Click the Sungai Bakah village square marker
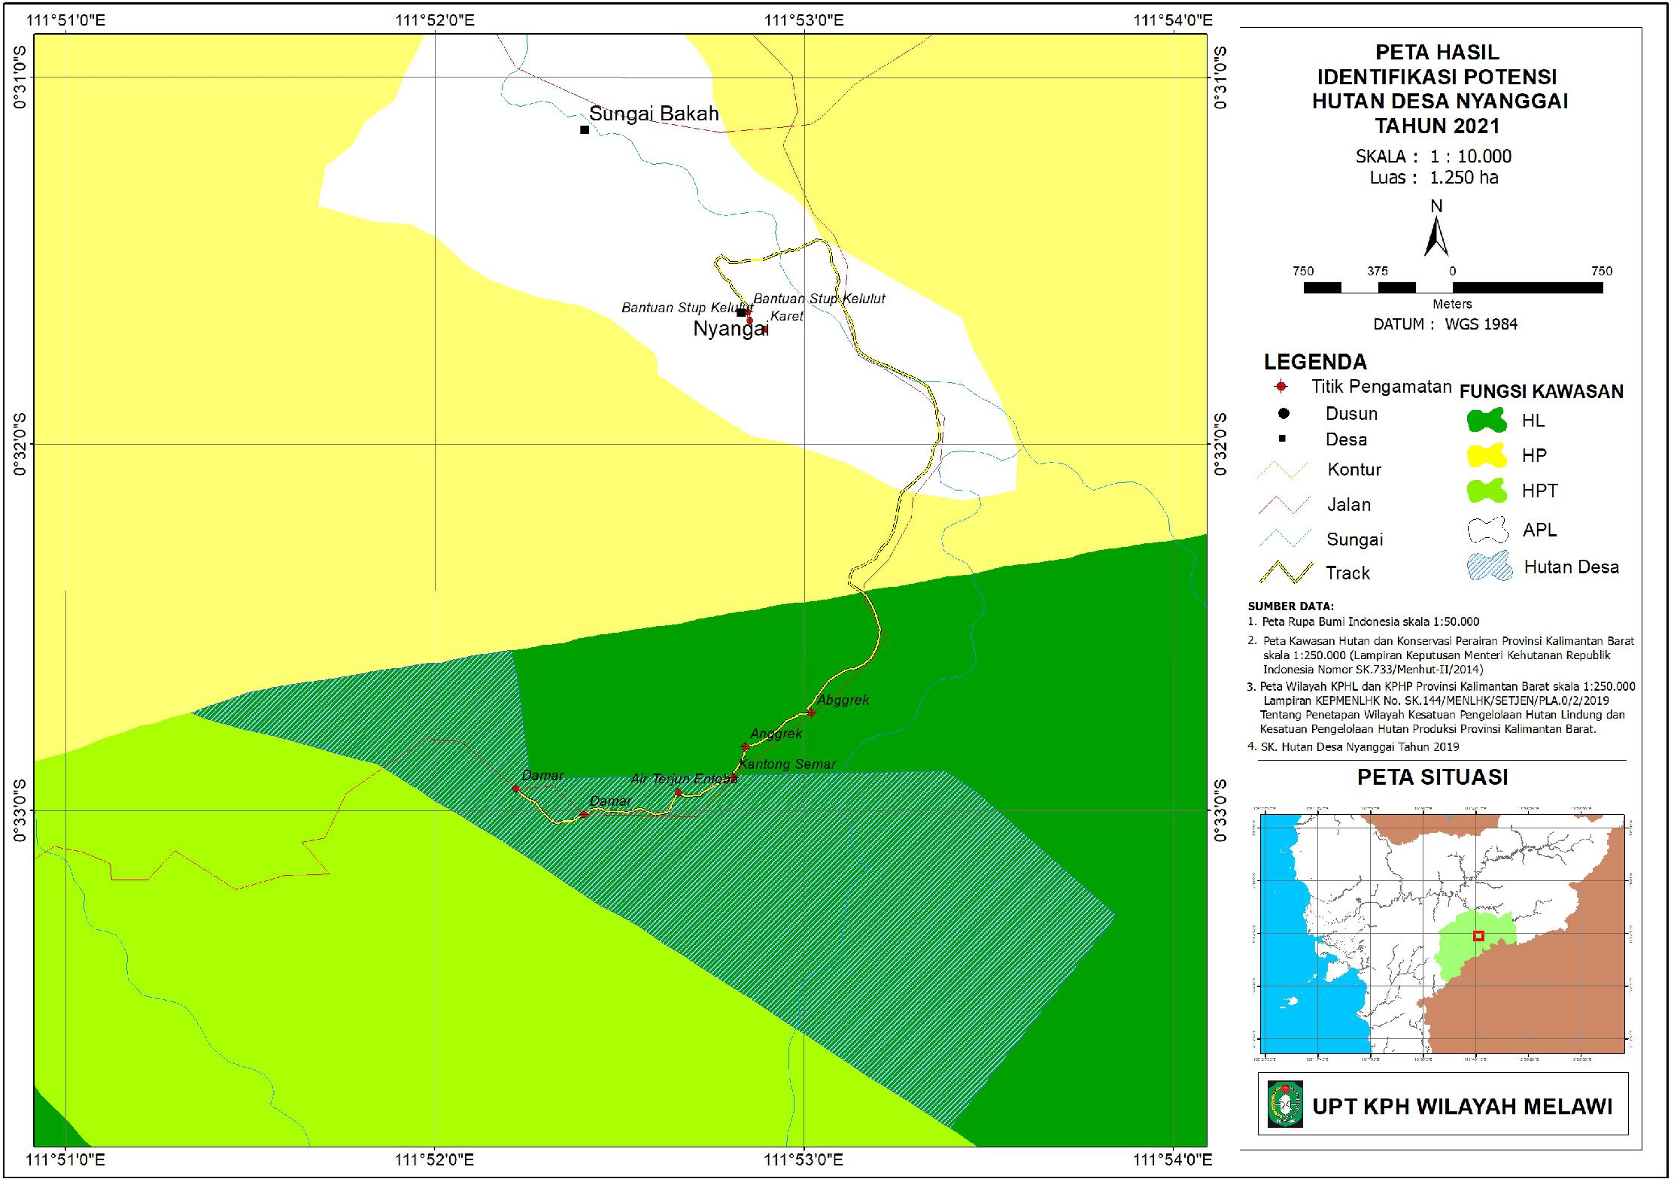 585,129
